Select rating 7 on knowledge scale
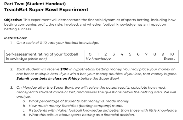 pos(146,54)
